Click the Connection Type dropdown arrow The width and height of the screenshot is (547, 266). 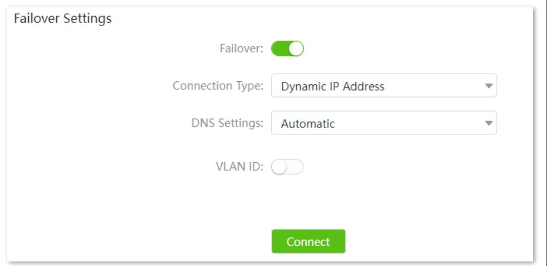point(488,86)
